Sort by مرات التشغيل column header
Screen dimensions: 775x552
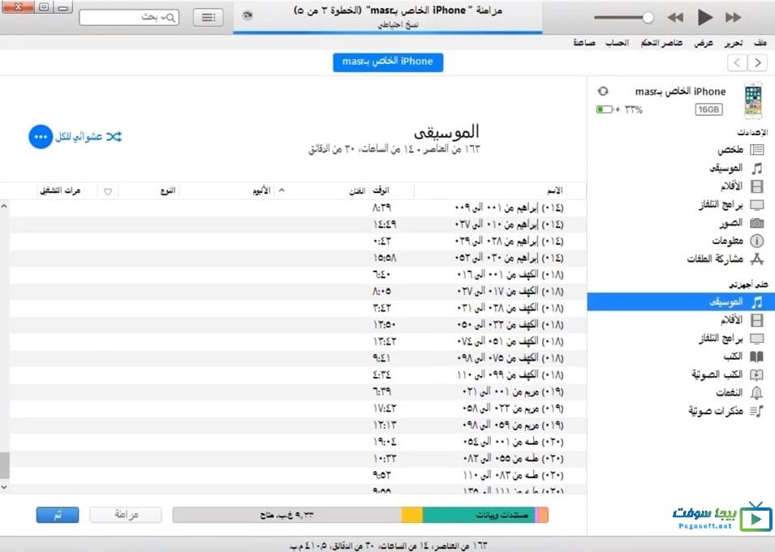tap(60, 190)
